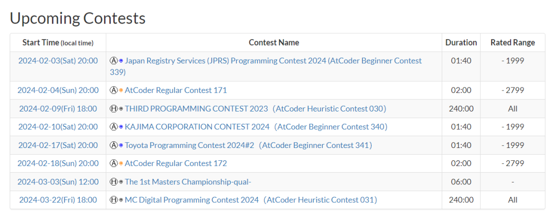
Task: Click the circled A icon beside Toyota Programming Contest
Action: click(113, 145)
